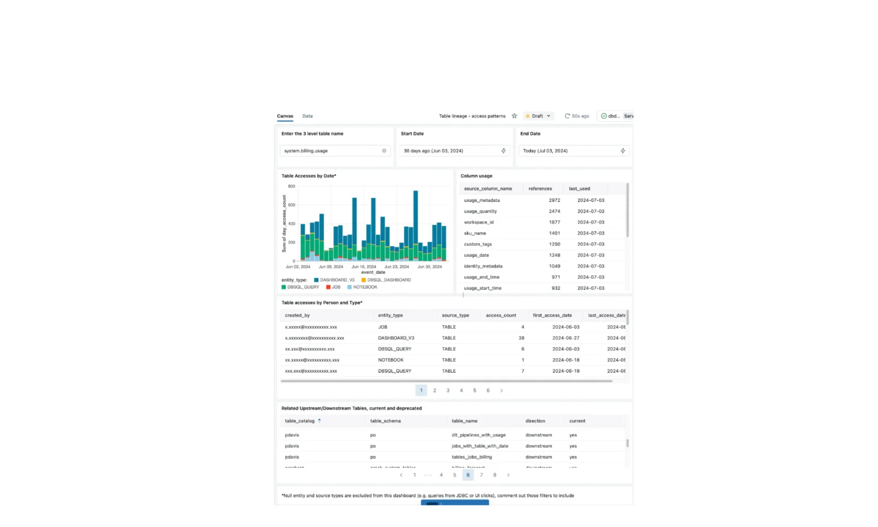Select the Canvas tab
The image size is (878, 527).
(285, 116)
